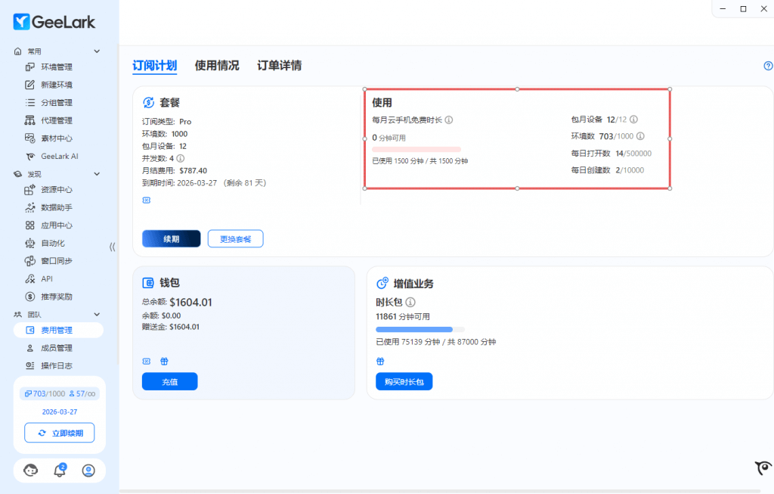The width and height of the screenshot is (774, 494).
Task: Click the 时长包 usage progress bar
Action: click(420, 330)
